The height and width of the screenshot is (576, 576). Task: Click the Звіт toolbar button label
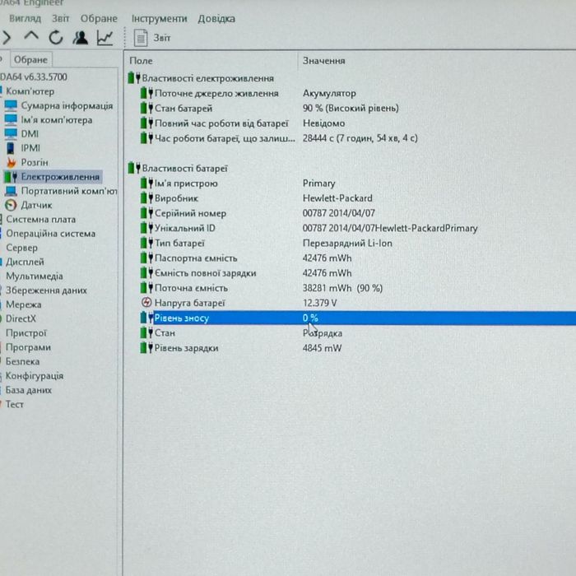click(x=162, y=38)
